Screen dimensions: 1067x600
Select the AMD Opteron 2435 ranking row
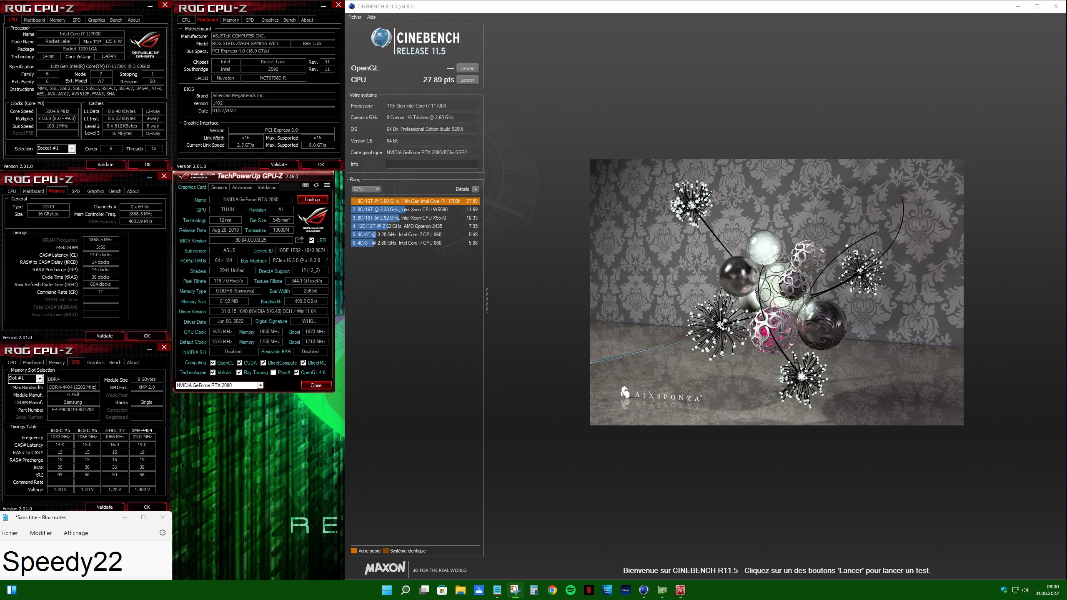pos(415,226)
